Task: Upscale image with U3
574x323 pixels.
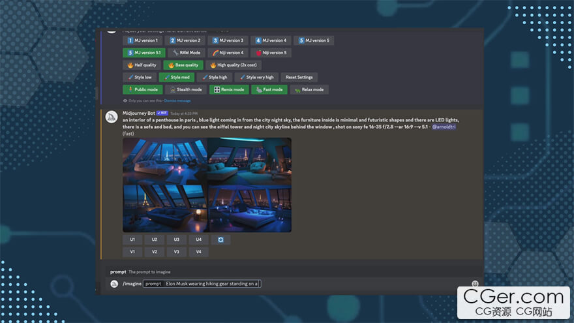Action: point(177,239)
